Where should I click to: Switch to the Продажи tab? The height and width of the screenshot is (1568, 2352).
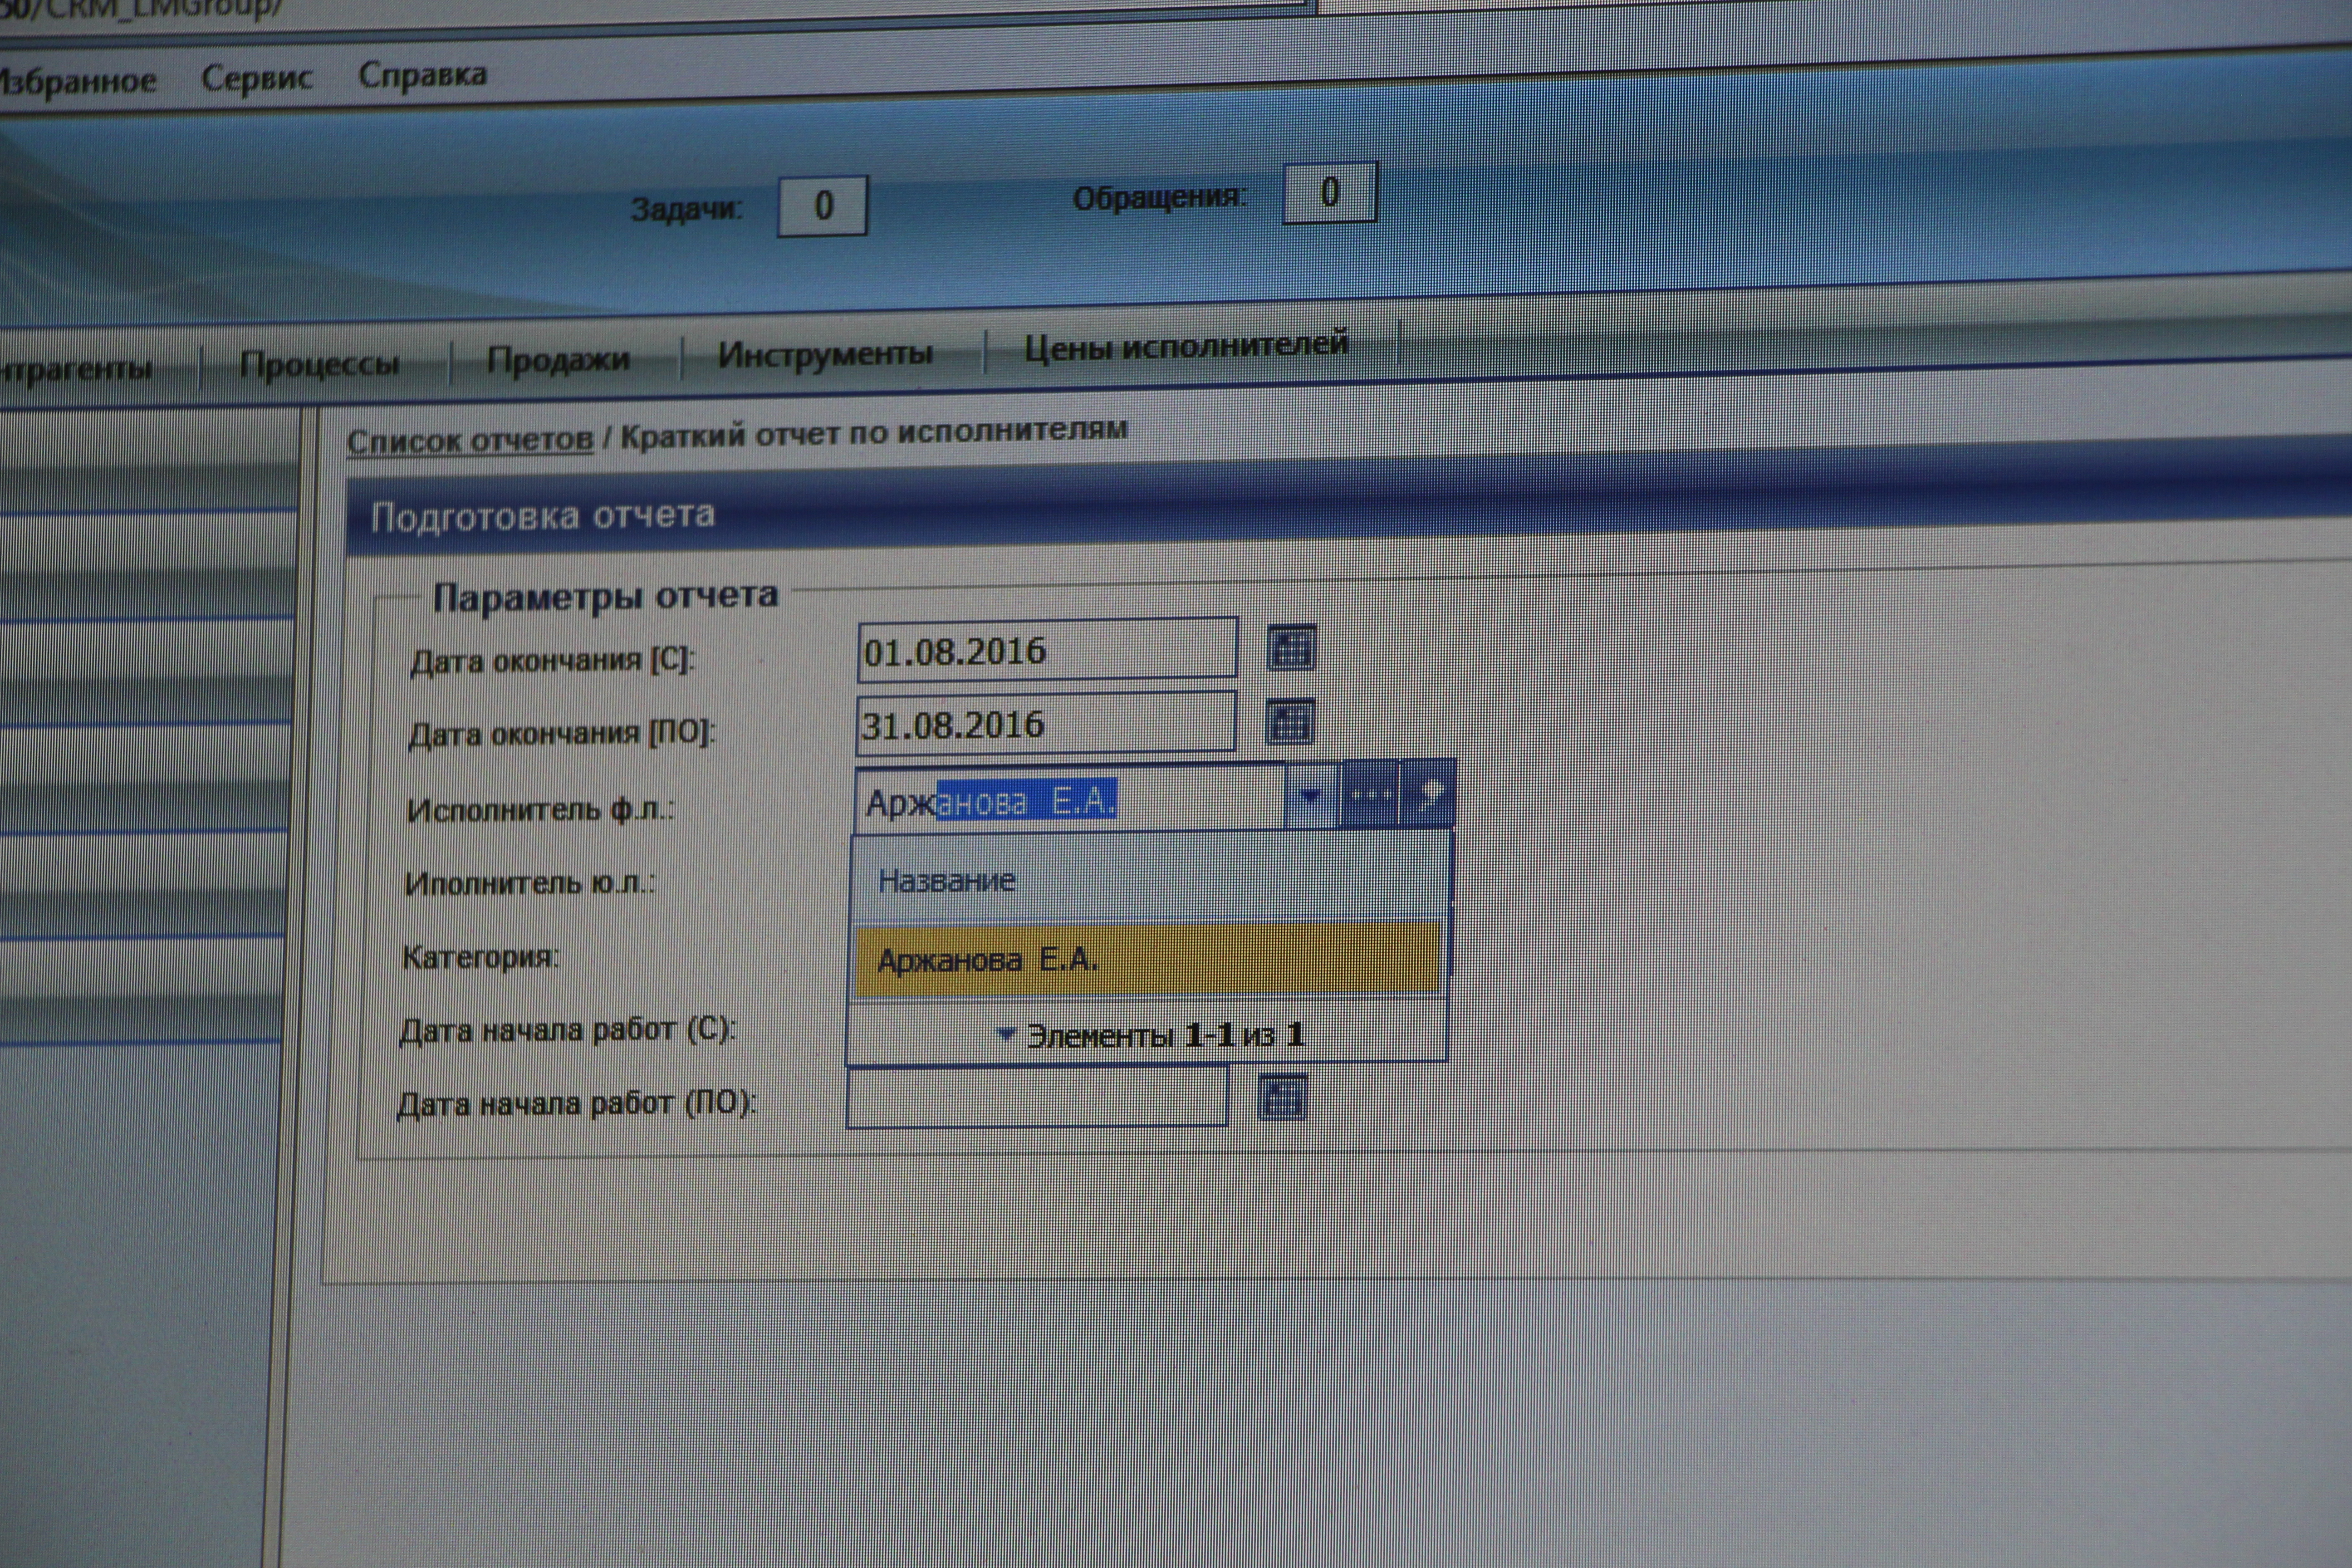pyautogui.click(x=558, y=359)
